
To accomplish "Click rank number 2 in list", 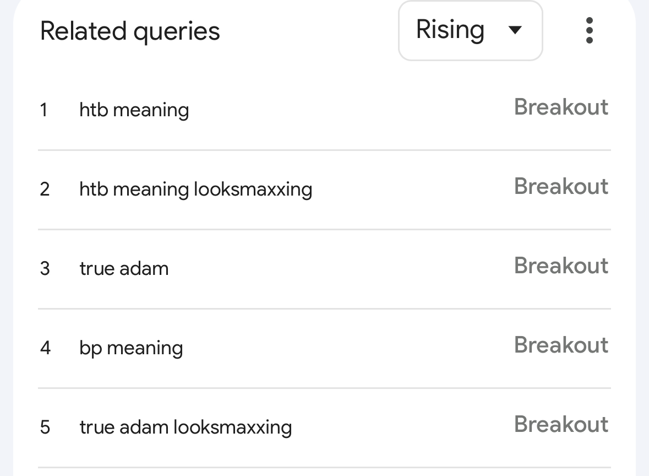I will point(45,190).
